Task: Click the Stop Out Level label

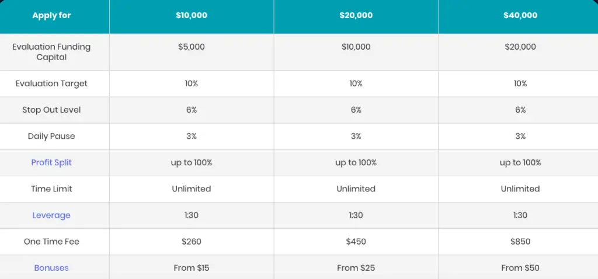Action: [51, 110]
